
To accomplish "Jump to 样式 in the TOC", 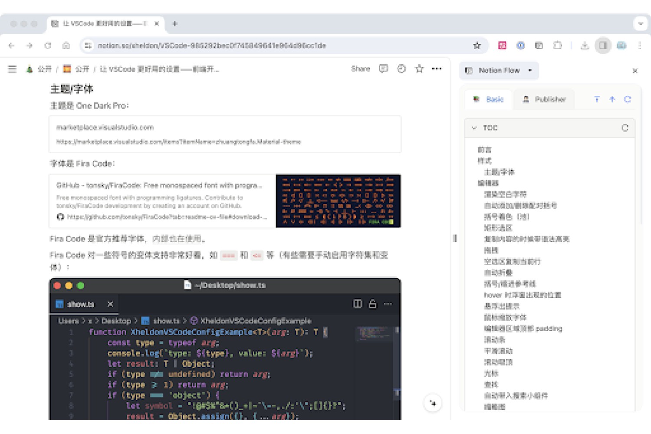I will pos(485,161).
